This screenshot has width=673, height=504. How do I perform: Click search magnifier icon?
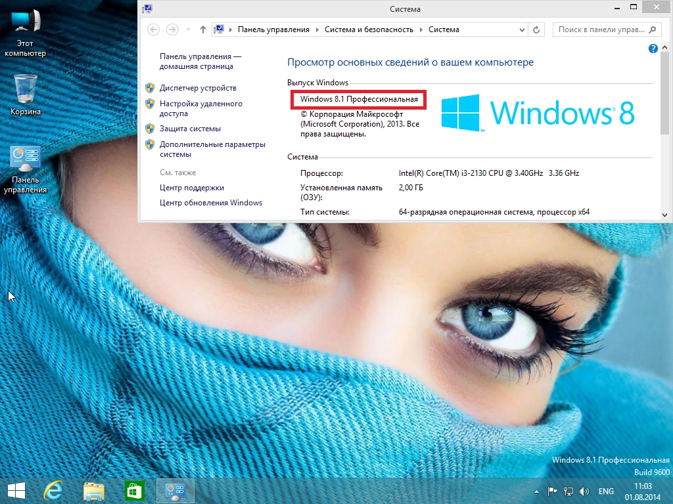point(653,30)
